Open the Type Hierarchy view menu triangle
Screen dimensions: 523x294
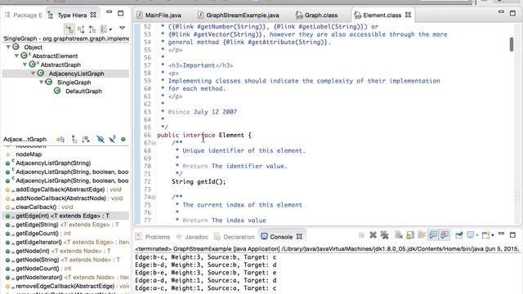pyautogui.click(x=122, y=28)
